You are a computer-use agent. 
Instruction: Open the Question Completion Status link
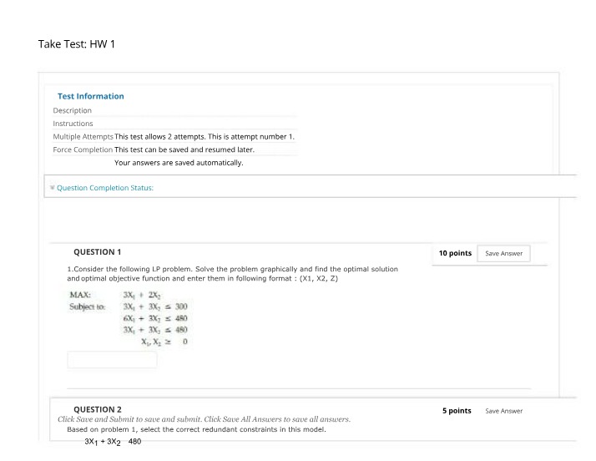click(x=105, y=188)
